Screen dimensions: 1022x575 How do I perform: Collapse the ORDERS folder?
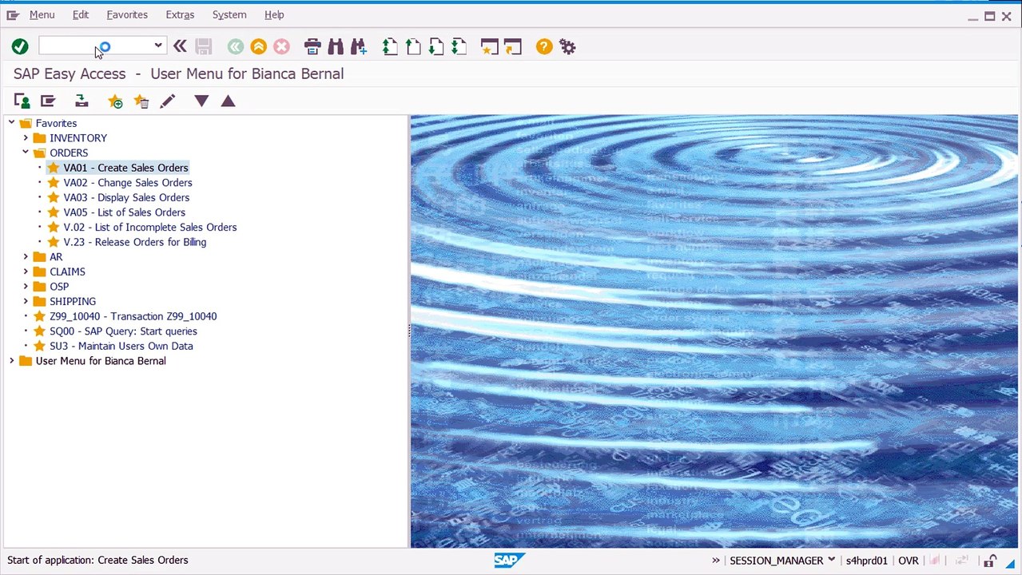(x=26, y=153)
